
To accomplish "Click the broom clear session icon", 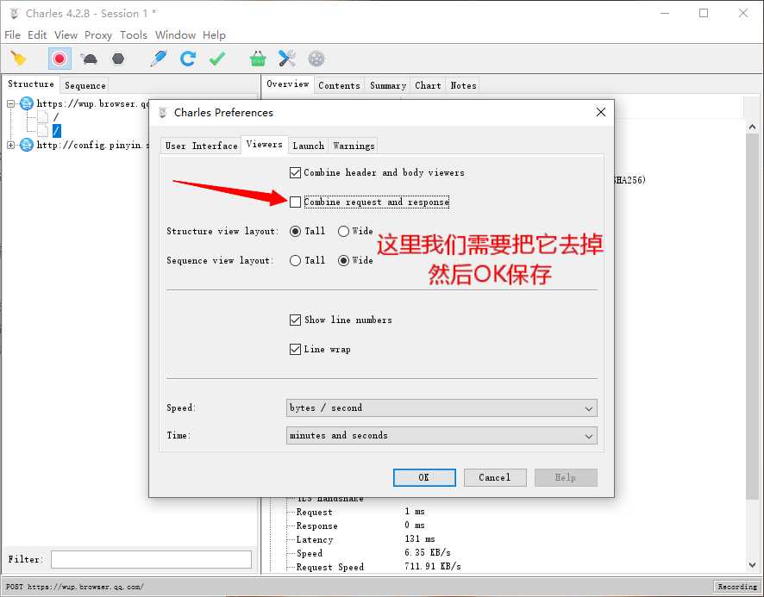I will (19, 59).
